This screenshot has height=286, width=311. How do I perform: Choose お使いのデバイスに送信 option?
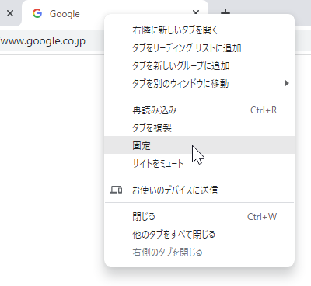pos(200,190)
